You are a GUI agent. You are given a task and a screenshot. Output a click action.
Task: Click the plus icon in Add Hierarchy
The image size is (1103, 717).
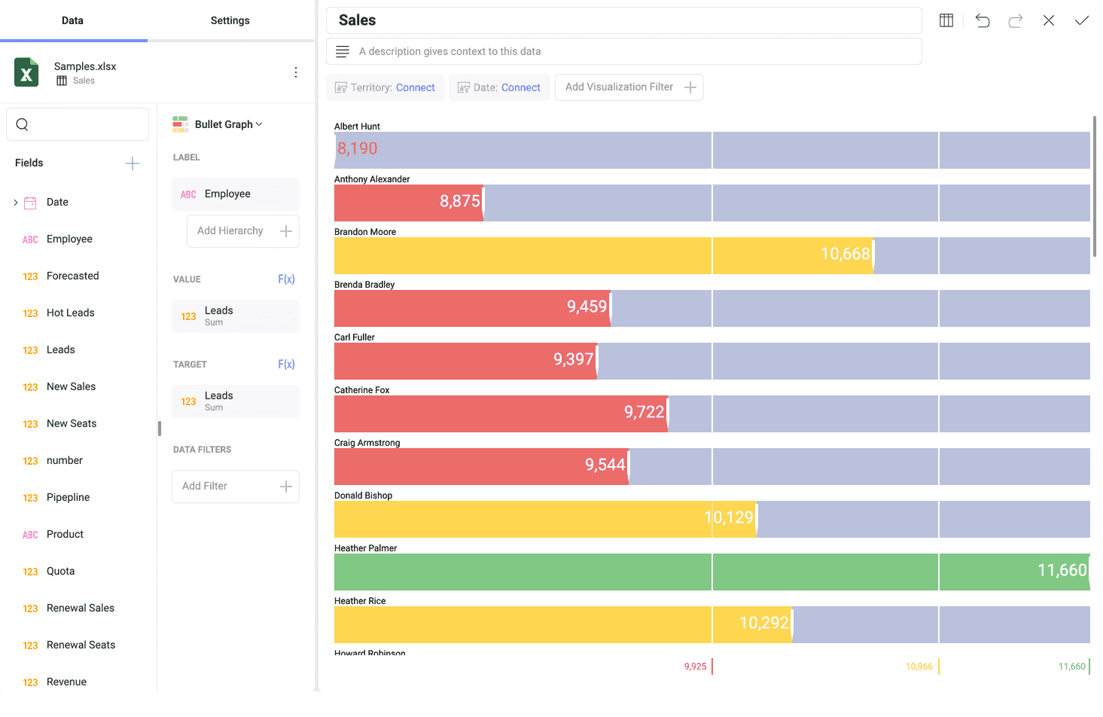coord(286,231)
